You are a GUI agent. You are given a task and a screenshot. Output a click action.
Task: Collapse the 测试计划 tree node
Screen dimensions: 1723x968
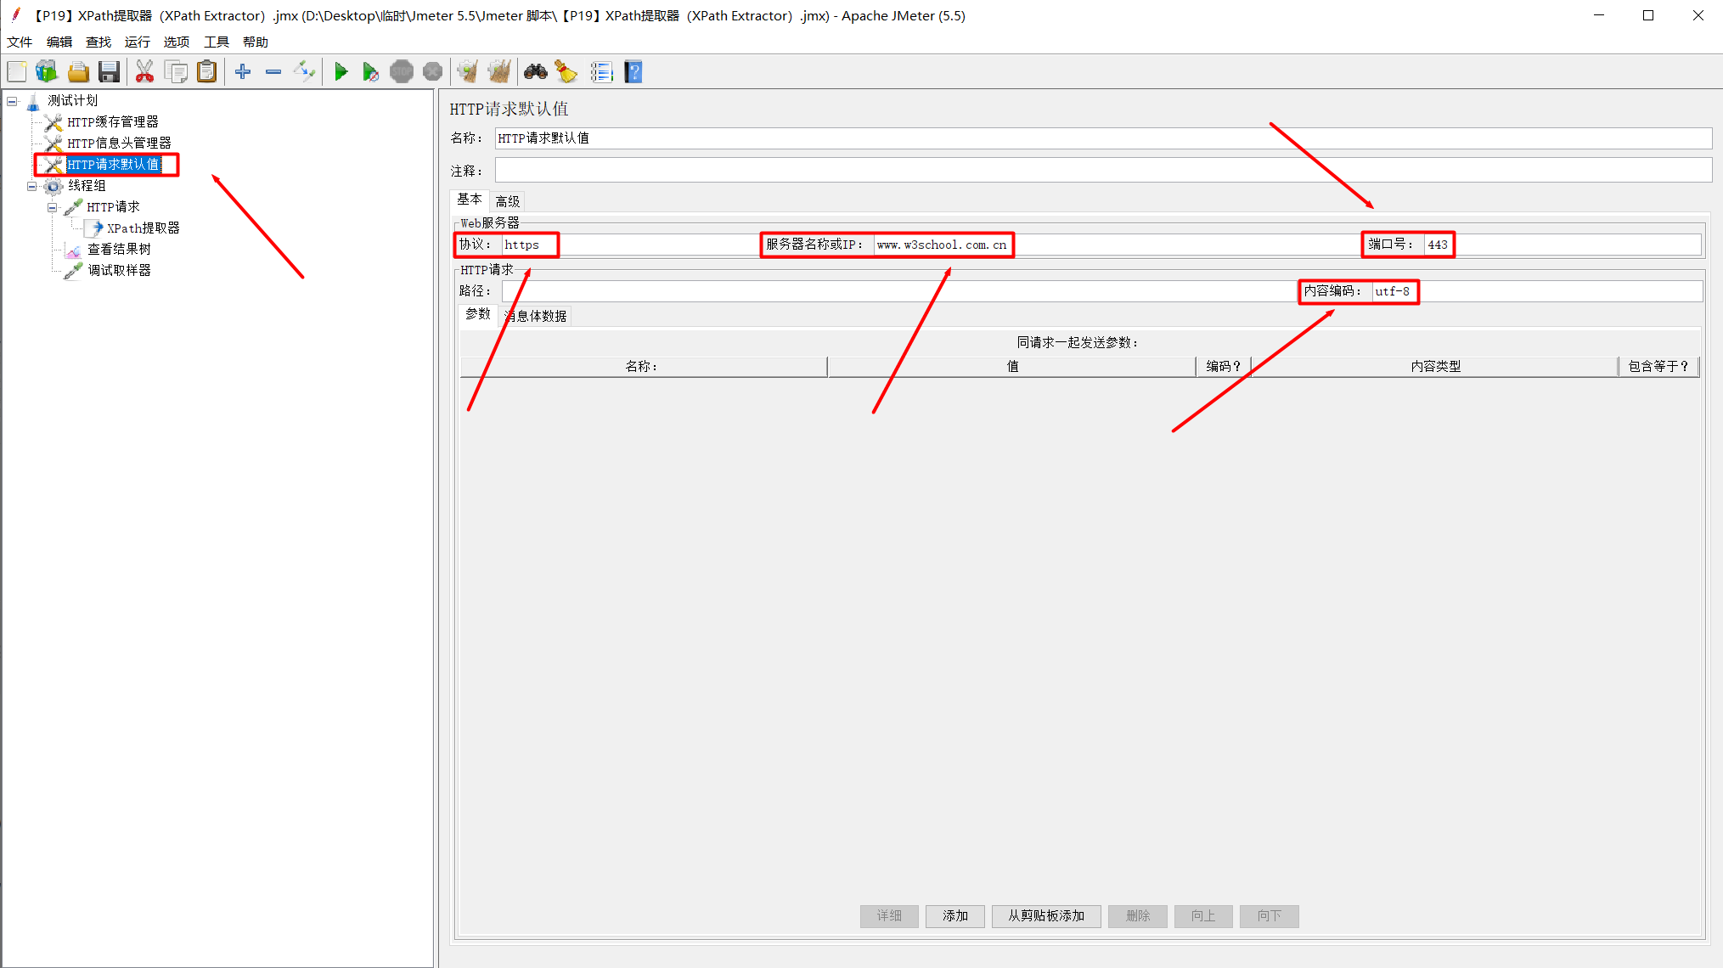point(11,100)
